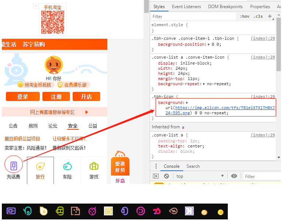
Task: Expand the background-position property triangle
Action: 209,44
